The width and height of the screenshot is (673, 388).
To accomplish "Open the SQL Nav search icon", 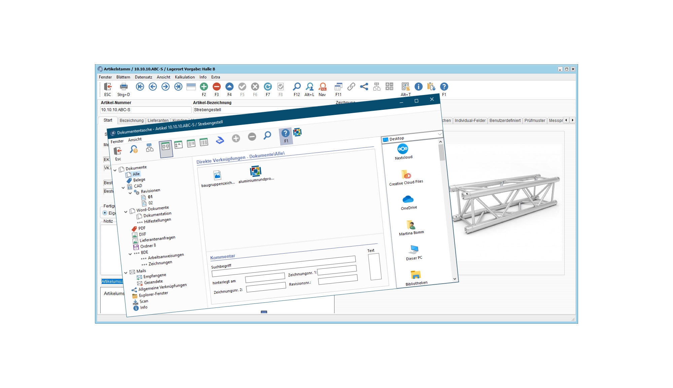I will [x=322, y=87].
